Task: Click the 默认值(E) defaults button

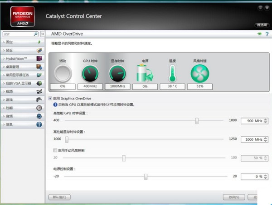Action: click(59, 197)
